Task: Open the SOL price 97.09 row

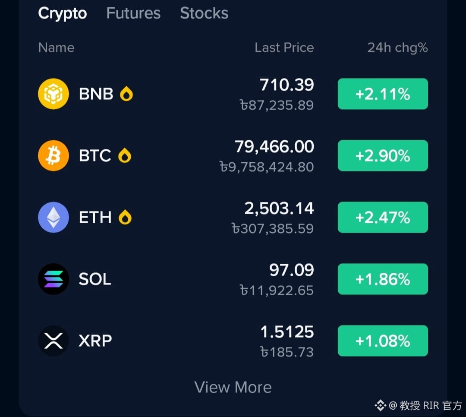Action: [x=233, y=279]
